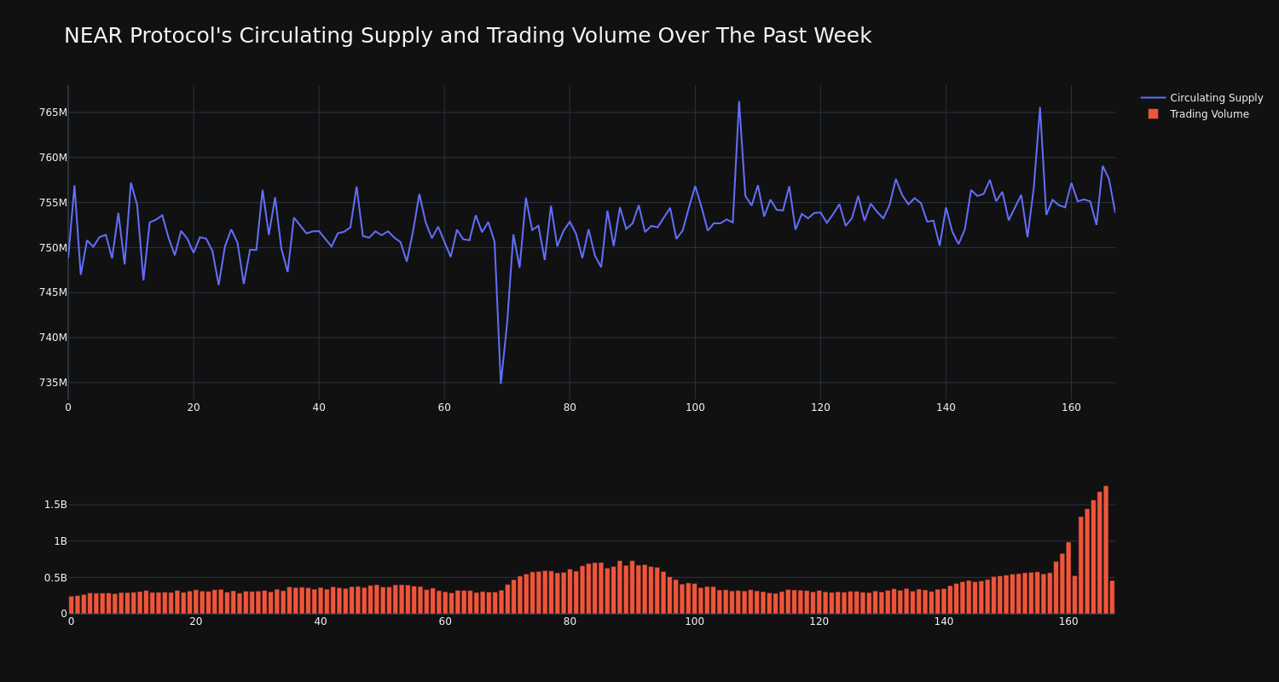Click the 735M y-axis label

pos(53,383)
